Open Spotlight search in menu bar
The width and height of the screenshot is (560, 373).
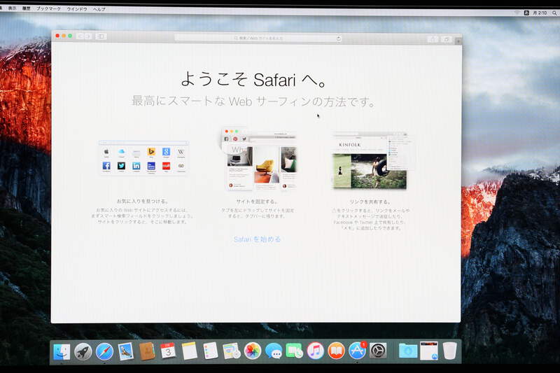(554, 13)
